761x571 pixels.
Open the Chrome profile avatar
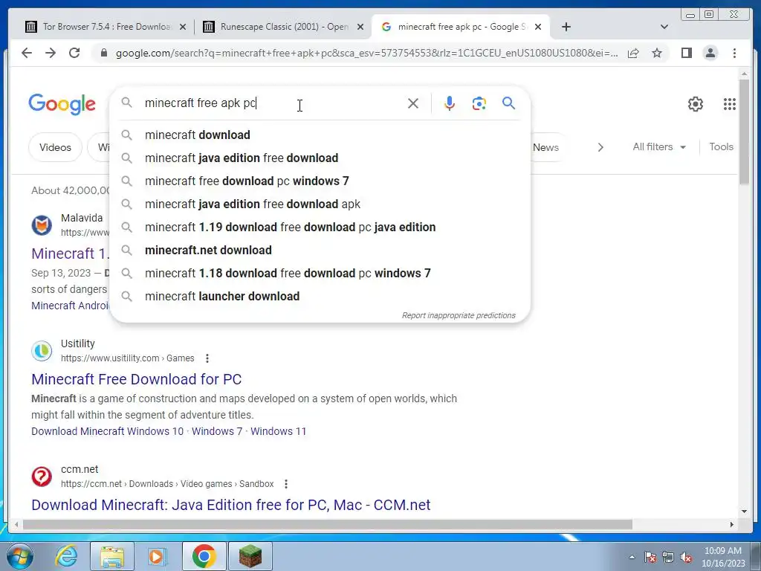pos(710,53)
